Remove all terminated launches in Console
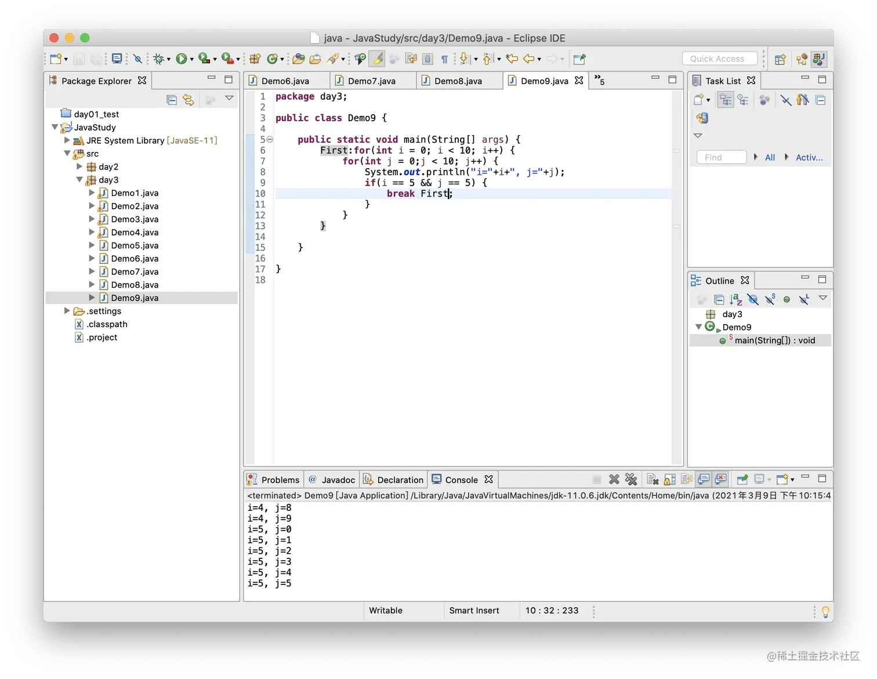877x679 pixels. coord(631,480)
